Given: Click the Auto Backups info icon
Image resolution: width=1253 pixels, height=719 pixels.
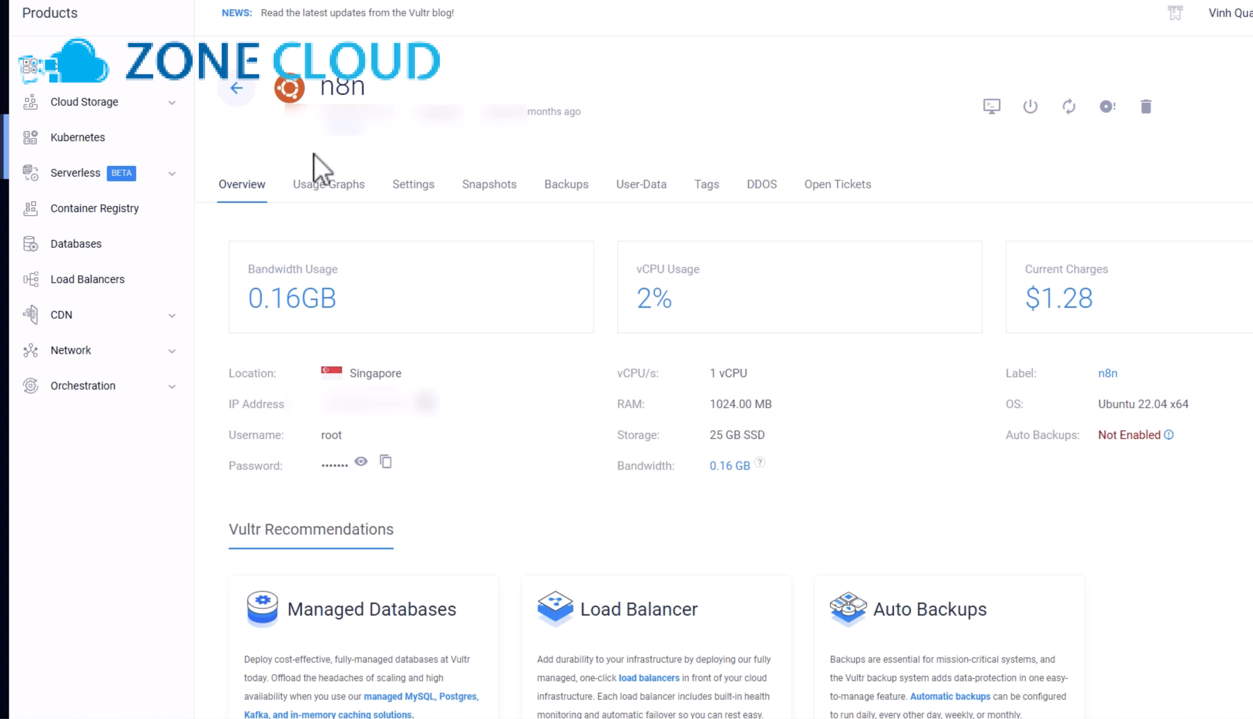Looking at the screenshot, I should pyautogui.click(x=1169, y=435).
